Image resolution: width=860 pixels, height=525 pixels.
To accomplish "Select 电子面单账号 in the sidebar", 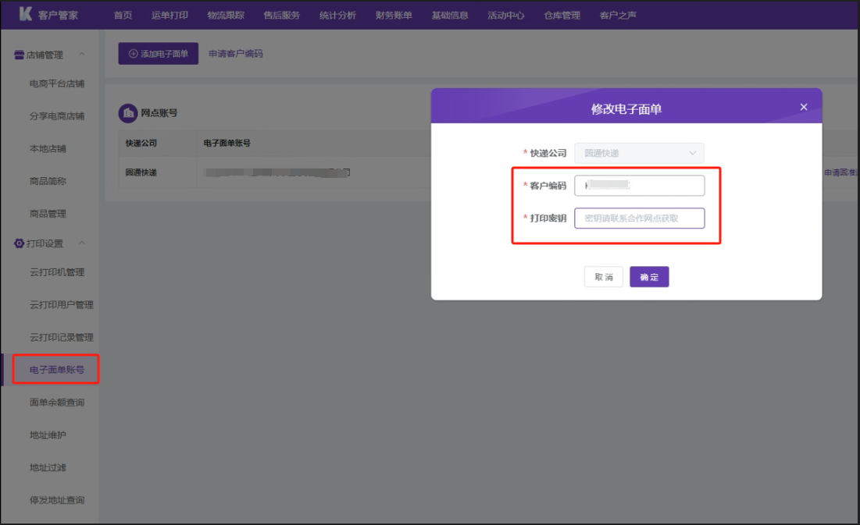I will coord(56,370).
